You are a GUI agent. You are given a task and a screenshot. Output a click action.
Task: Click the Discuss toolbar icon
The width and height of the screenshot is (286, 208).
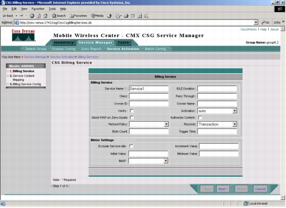[140, 16]
